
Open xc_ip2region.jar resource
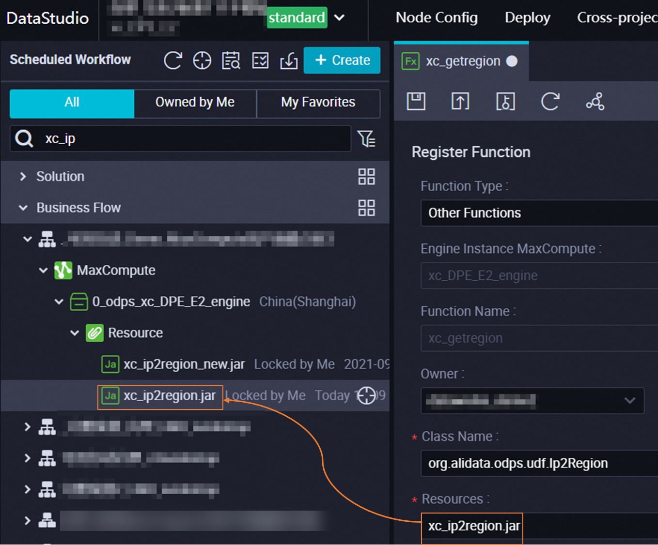point(170,396)
